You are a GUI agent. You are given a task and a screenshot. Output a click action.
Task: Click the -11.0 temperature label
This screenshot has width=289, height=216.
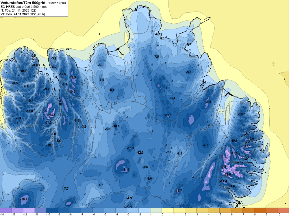tap(62, 75)
